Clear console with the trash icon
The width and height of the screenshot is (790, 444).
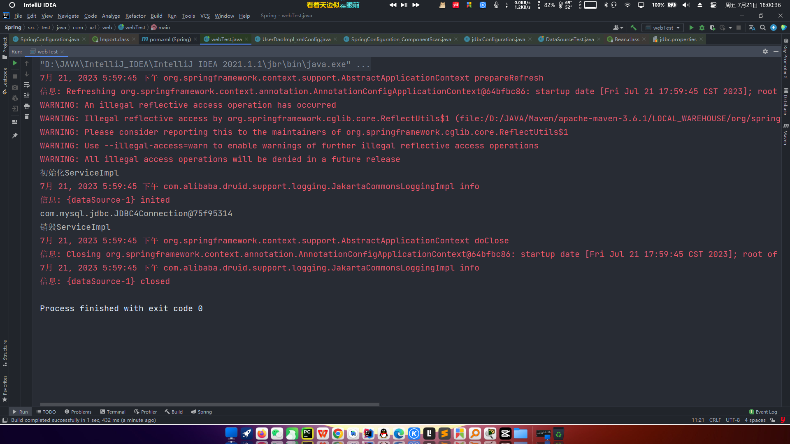pos(27,117)
